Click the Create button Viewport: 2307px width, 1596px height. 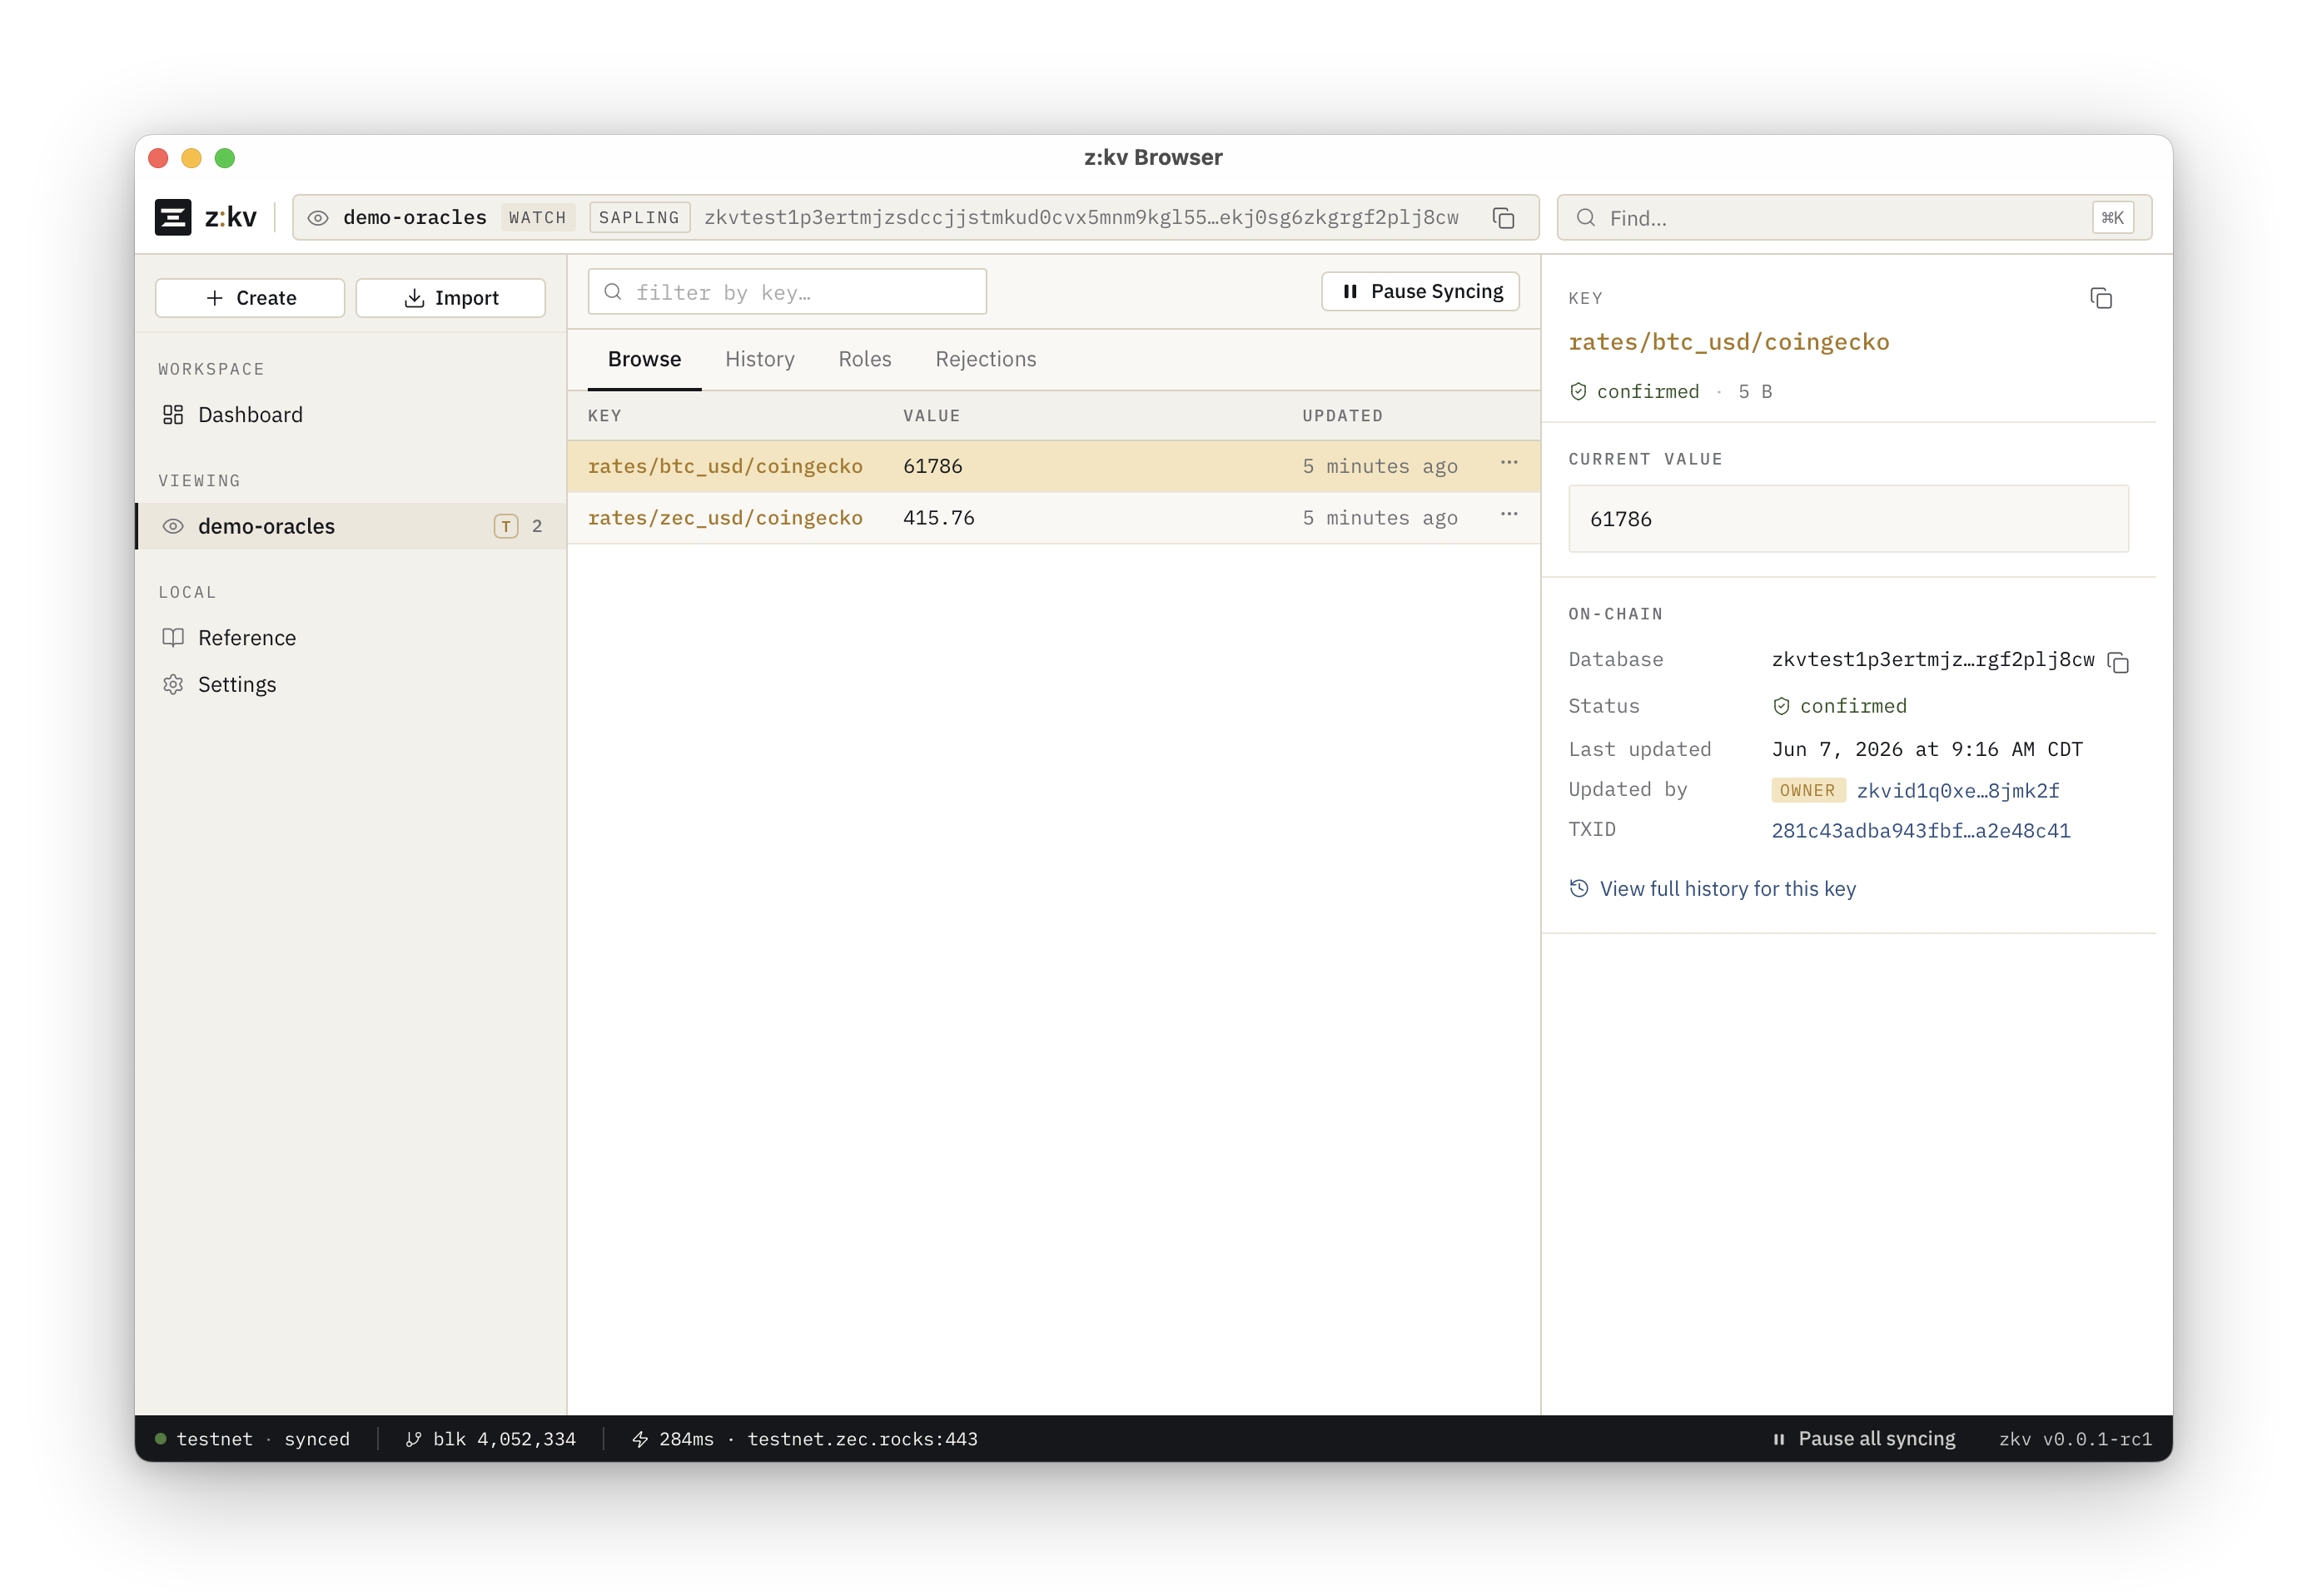click(250, 298)
